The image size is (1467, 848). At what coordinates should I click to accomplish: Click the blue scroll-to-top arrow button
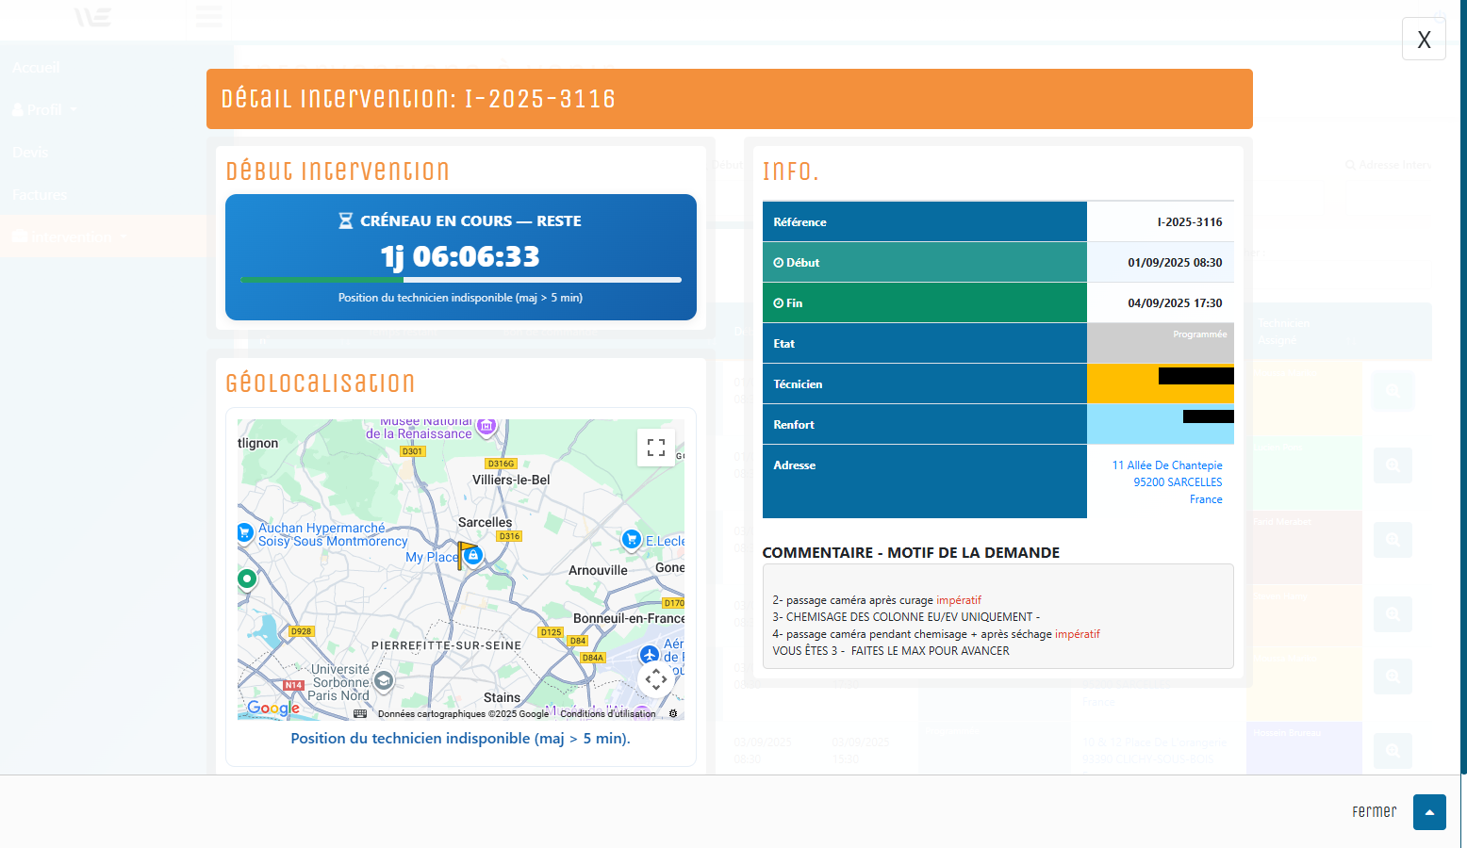[1429, 812]
